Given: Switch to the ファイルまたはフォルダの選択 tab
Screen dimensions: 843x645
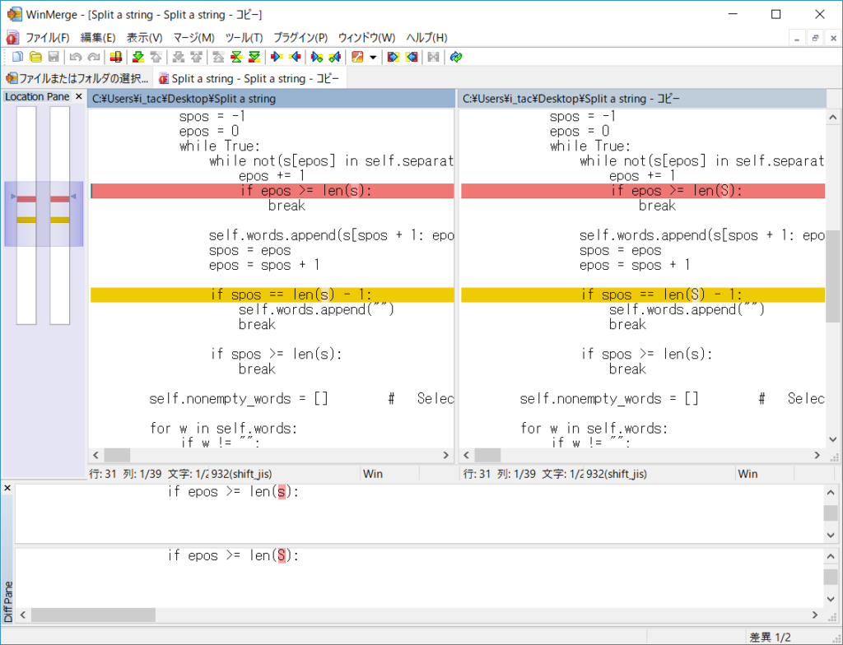Looking at the screenshot, I should point(77,78).
